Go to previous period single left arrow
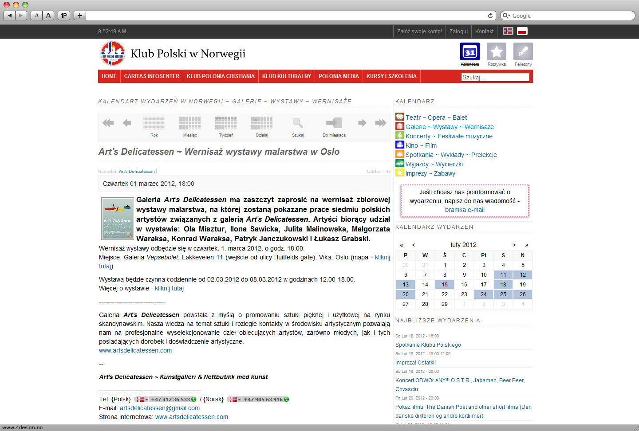Screen dimensions: 639x431 (x=127, y=123)
